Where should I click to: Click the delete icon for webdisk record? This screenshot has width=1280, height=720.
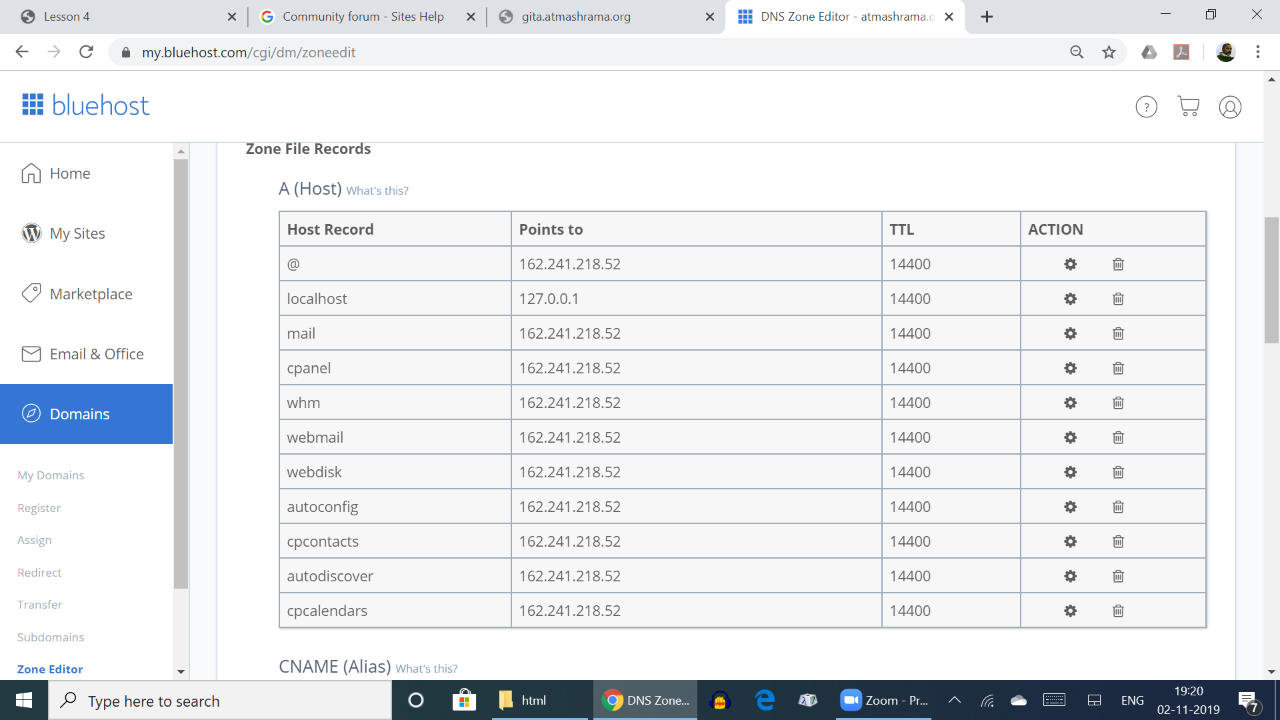tap(1118, 472)
